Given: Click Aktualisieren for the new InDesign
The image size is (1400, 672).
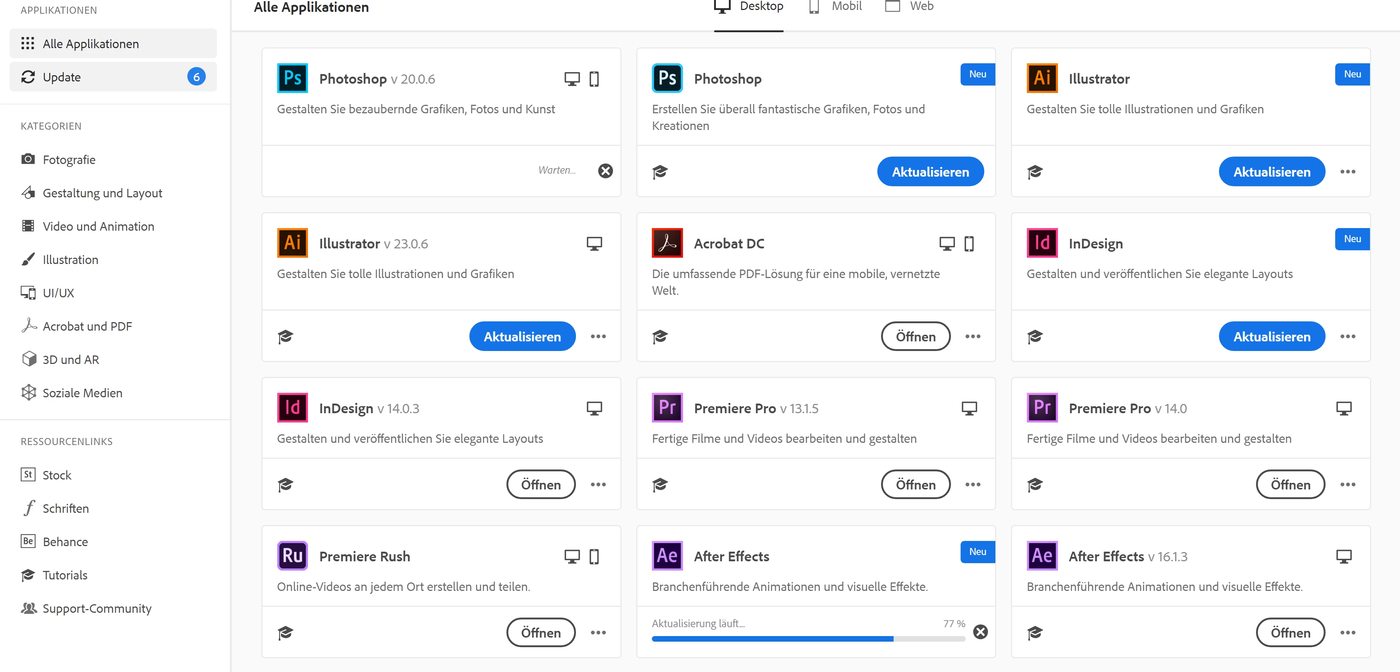Looking at the screenshot, I should 1271,337.
